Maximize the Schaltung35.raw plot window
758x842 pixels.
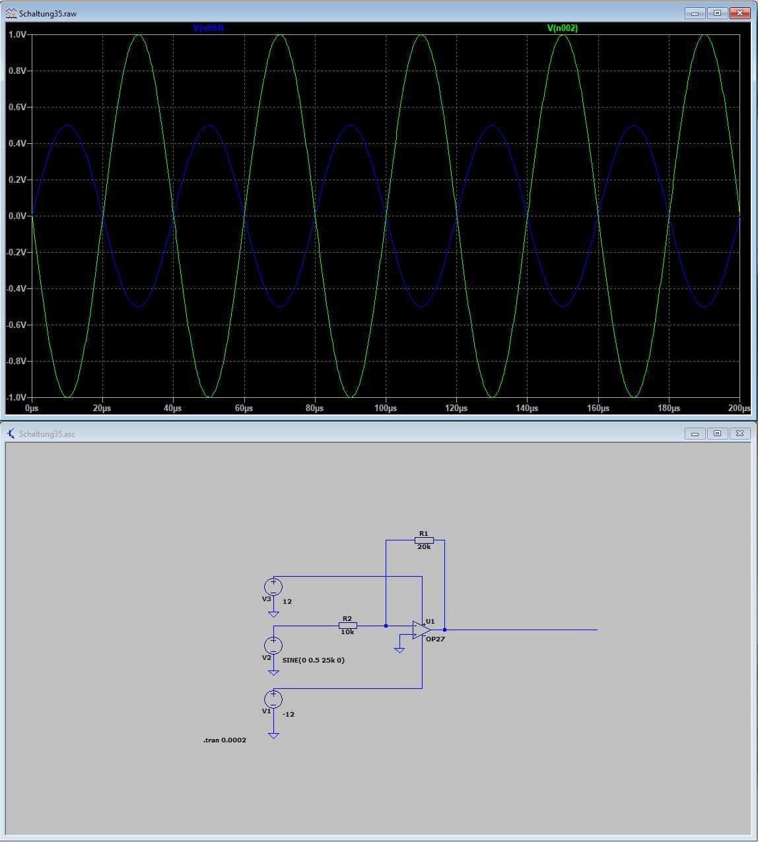click(717, 13)
